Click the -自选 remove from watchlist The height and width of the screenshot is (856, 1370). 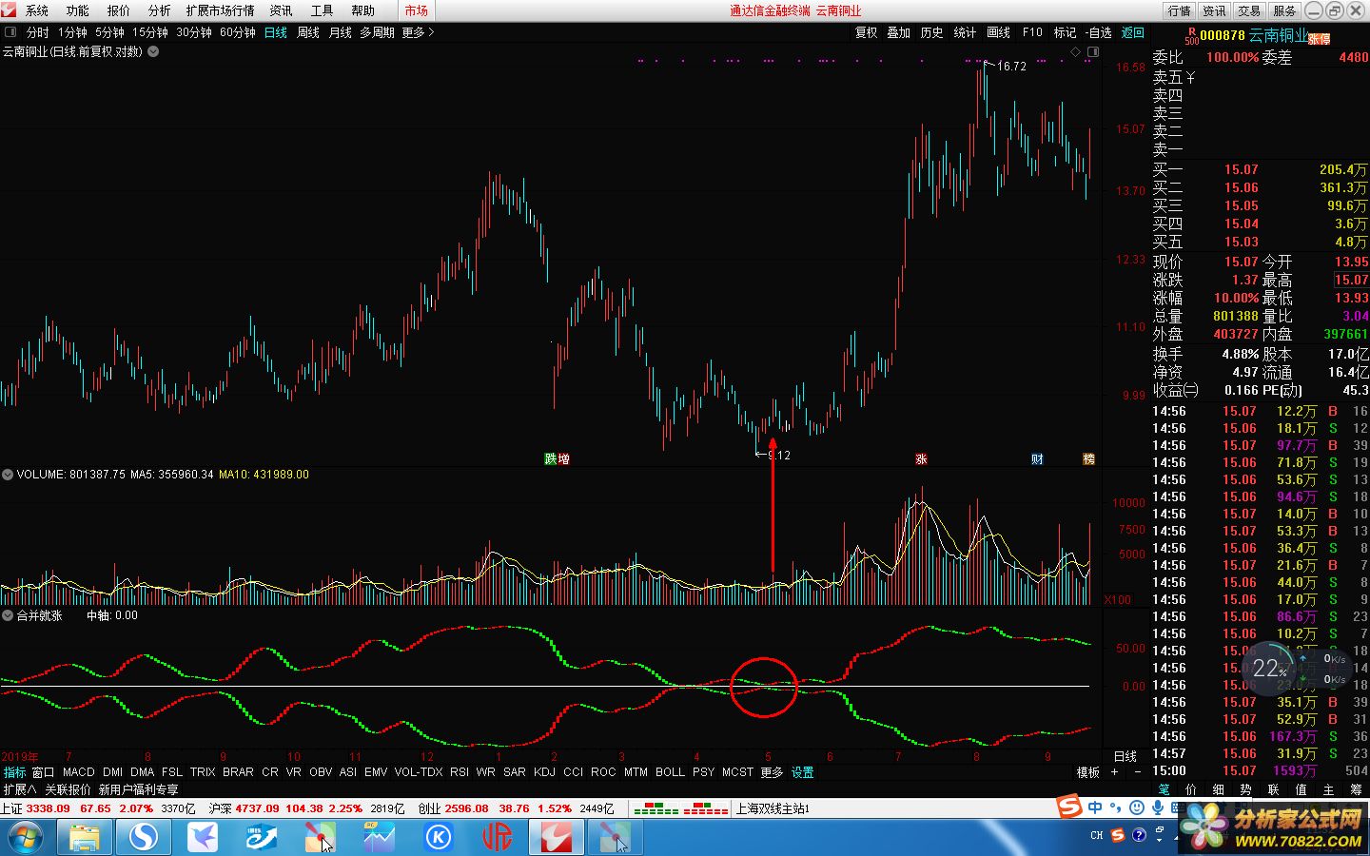point(1098,32)
